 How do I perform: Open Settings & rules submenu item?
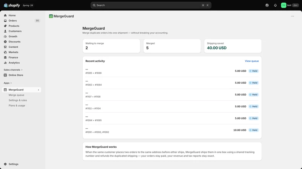(18, 100)
